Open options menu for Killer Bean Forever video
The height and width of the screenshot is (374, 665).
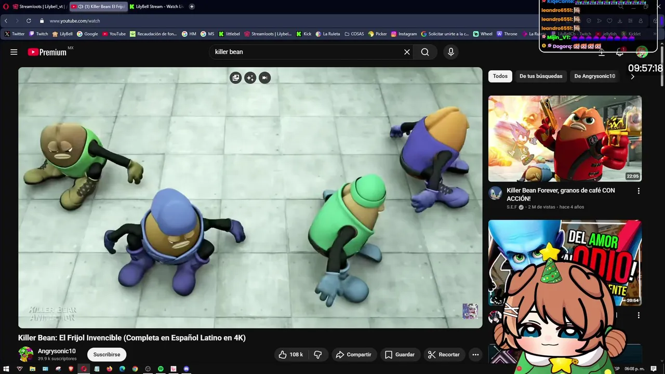point(639,191)
